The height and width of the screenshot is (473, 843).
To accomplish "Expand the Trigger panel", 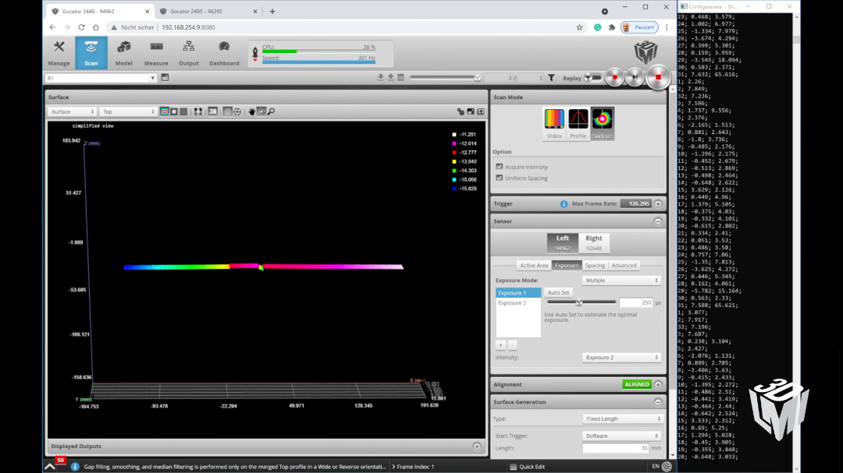I will [x=658, y=204].
